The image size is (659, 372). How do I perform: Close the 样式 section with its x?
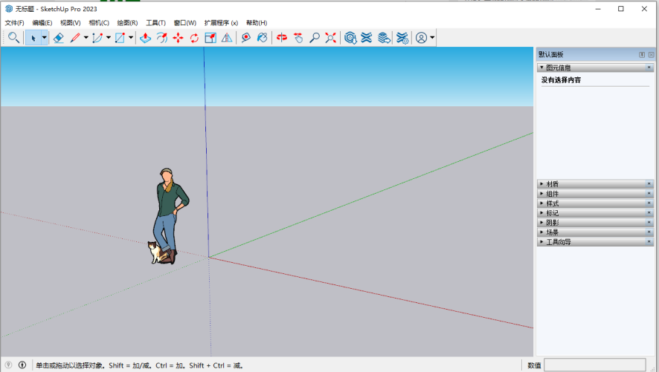[649, 203]
